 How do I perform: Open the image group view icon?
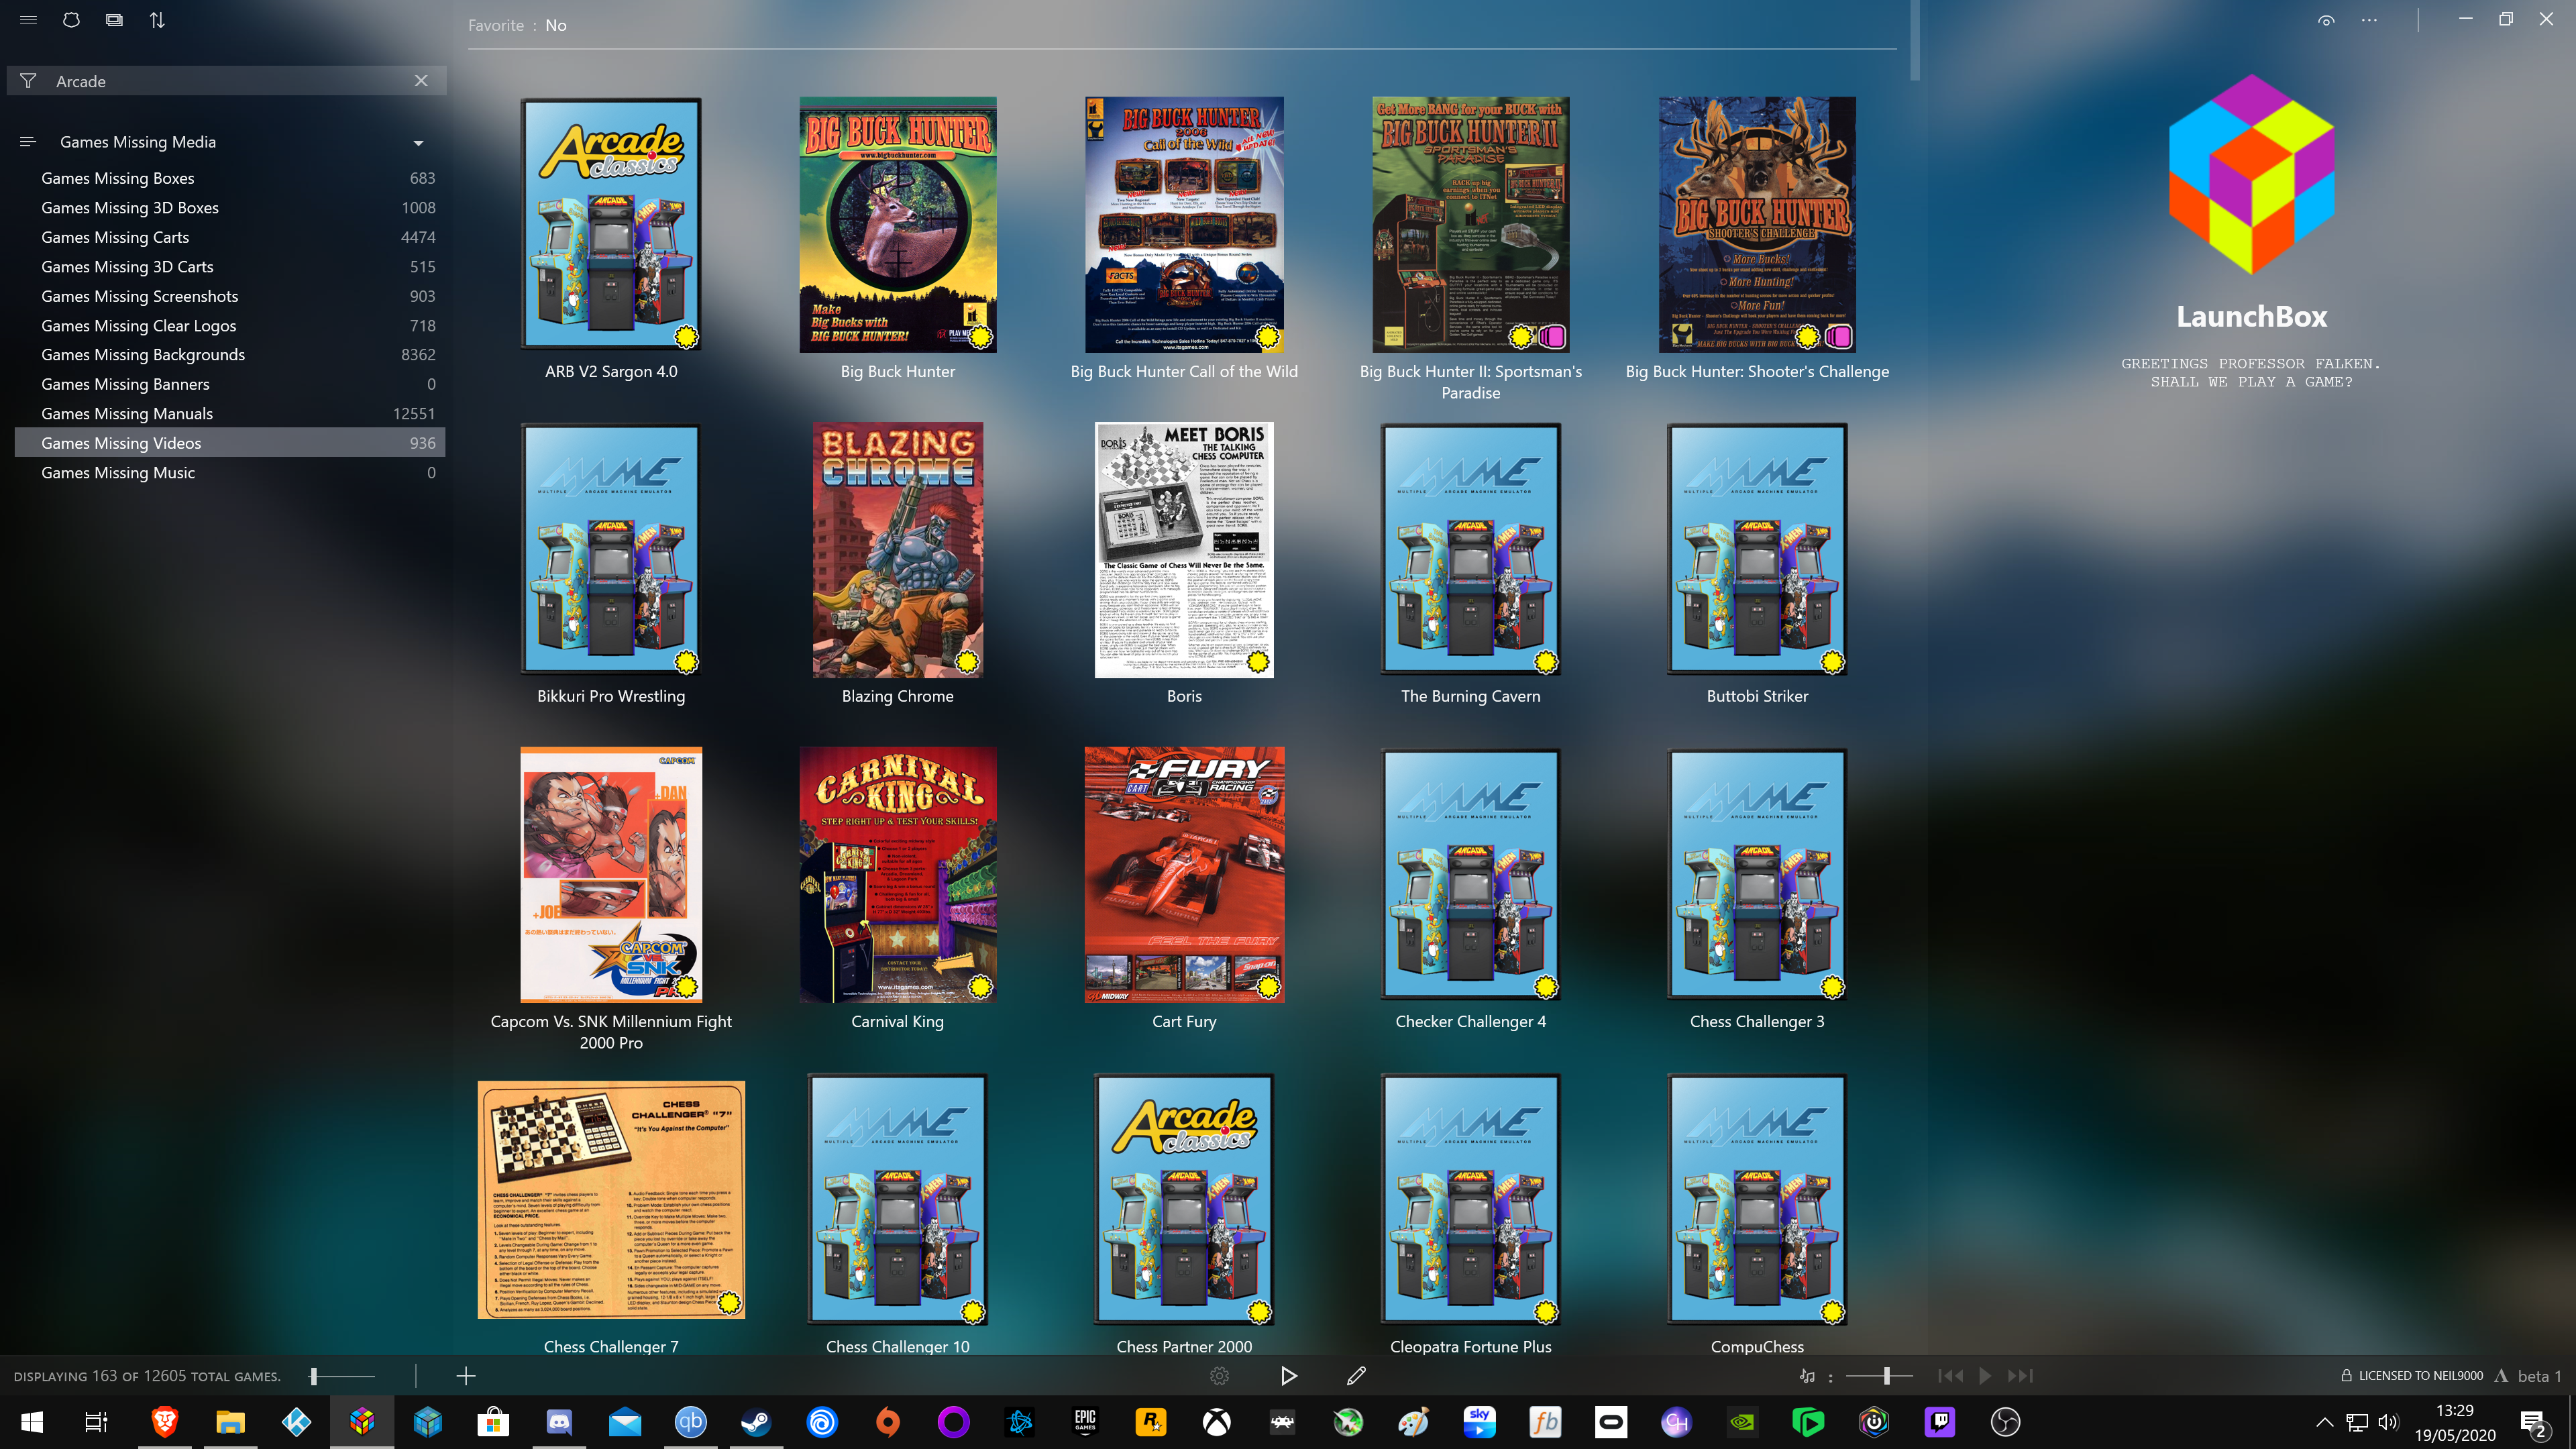click(x=114, y=20)
